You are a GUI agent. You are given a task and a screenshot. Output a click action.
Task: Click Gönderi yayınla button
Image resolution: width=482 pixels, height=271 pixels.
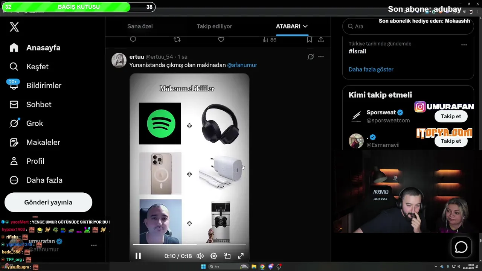click(48, 202)
